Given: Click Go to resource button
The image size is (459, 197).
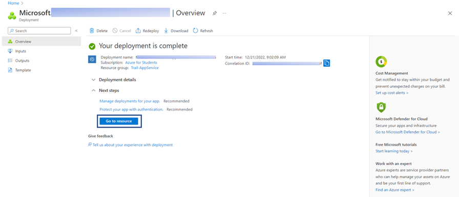Looking at the screenshot, I should pyautogui.click(x=119, y=121).
